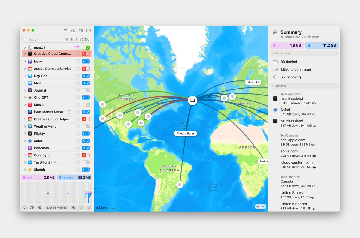Screen dimensions: 360x238
Task: Toggle Adobe Desktop Service deny switch
Action: 86,69
